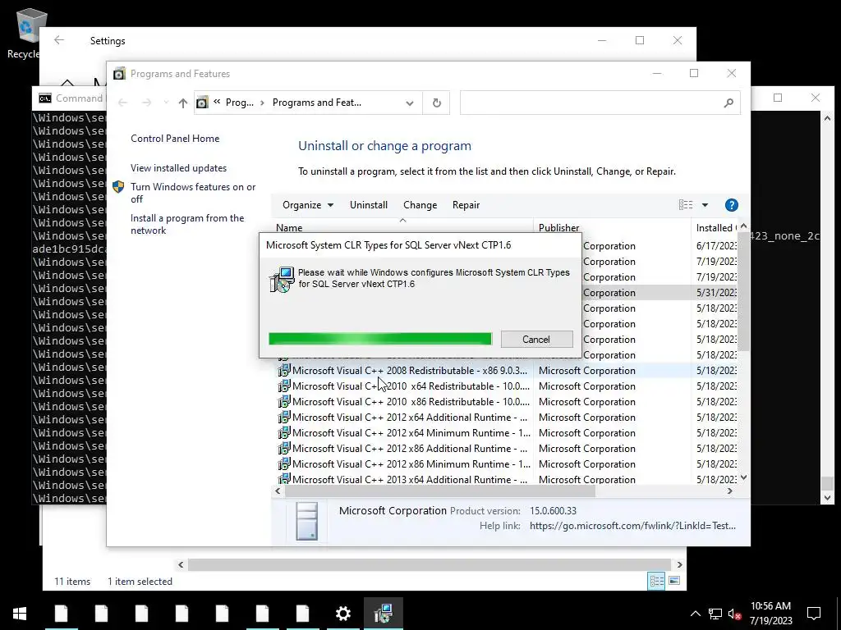Open the Organize dropdown menu
This screenshot has width=841, height=630.
click(x=308, y=205)
